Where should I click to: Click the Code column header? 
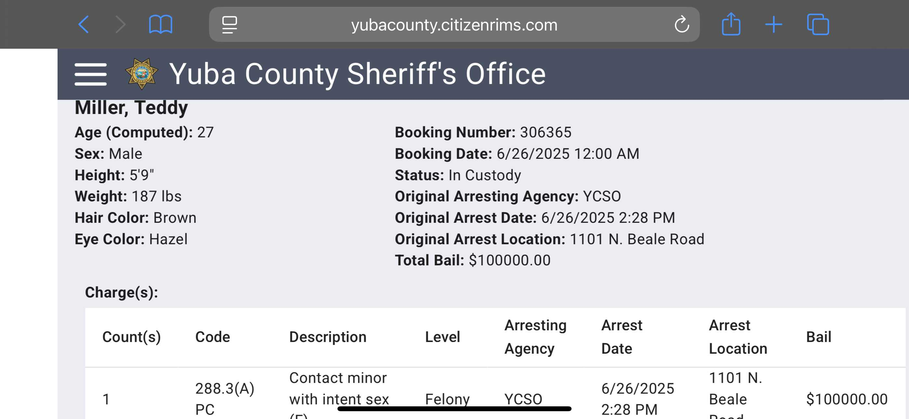212,337
